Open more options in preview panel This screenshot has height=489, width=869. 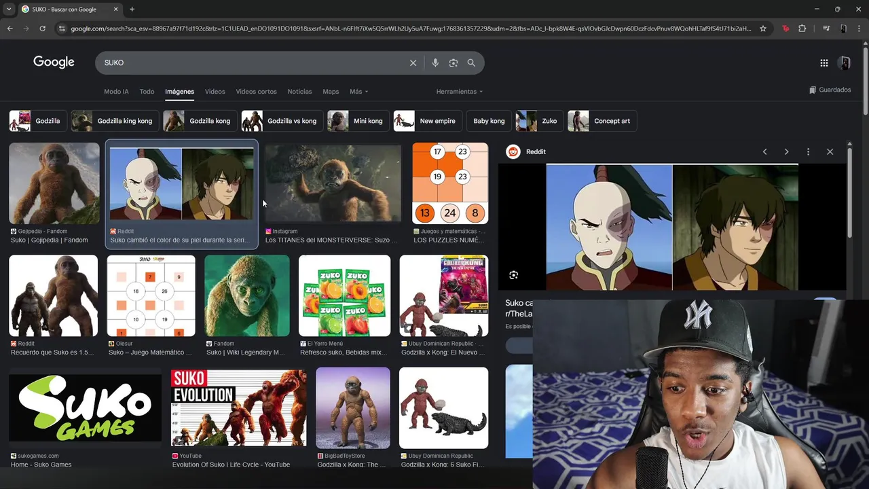click(808, 151)
